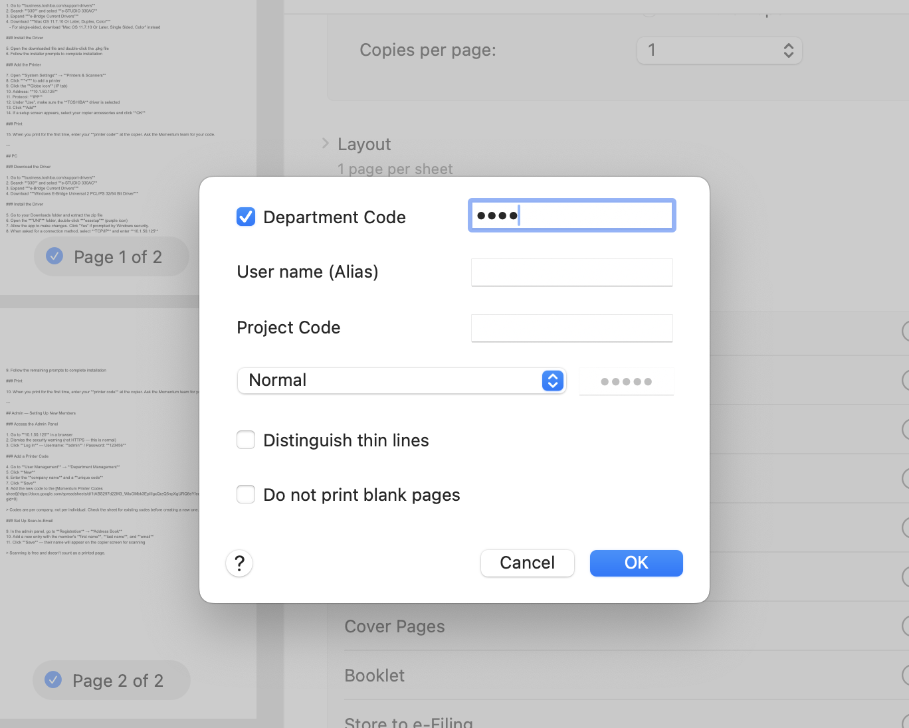
Task: Click the password dots field beside Normal
Action: pos(626,381)
